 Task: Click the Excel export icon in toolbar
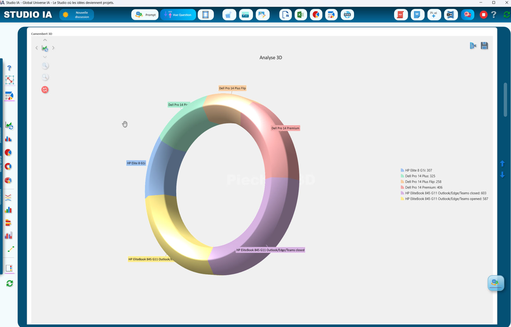coord(301,15)
